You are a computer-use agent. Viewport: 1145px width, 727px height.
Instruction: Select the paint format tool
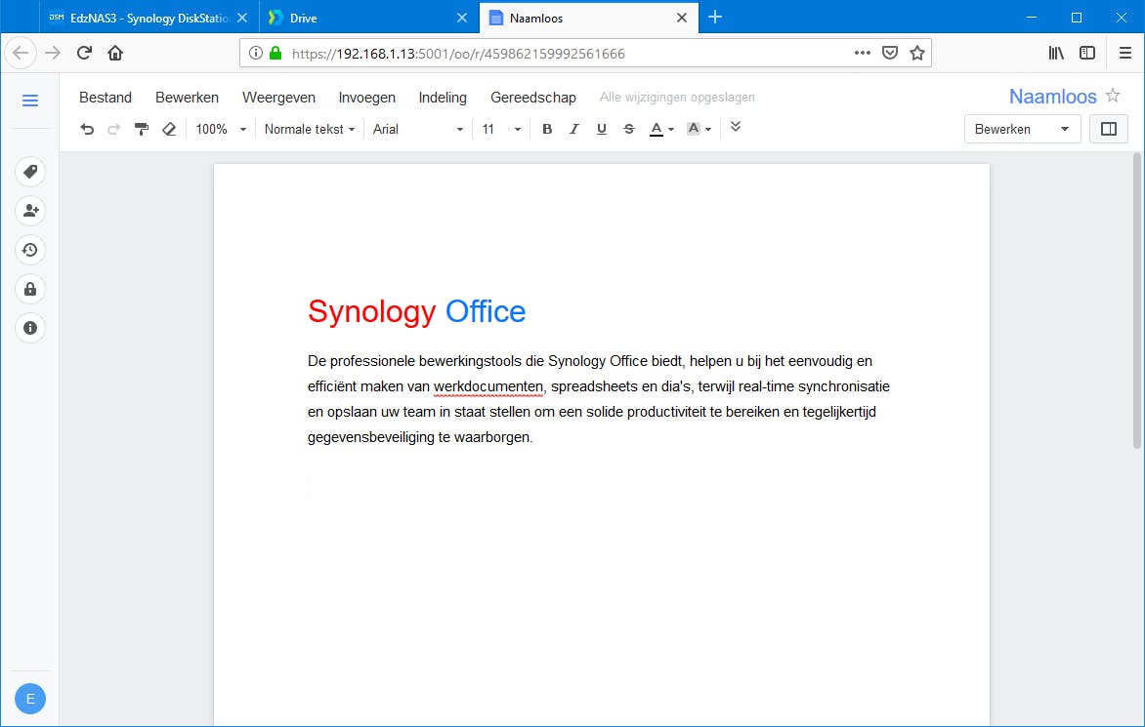(x=142, y=129)
